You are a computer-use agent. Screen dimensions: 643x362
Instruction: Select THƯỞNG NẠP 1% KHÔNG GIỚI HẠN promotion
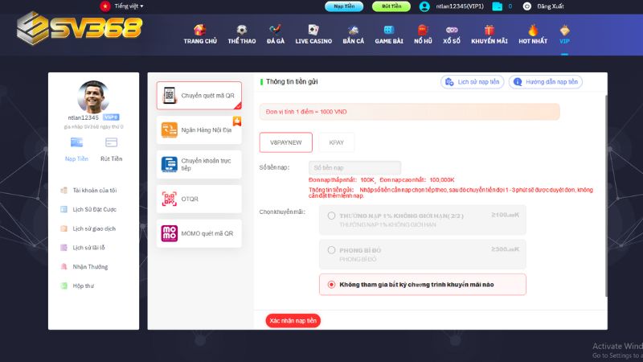coord(332,216)
